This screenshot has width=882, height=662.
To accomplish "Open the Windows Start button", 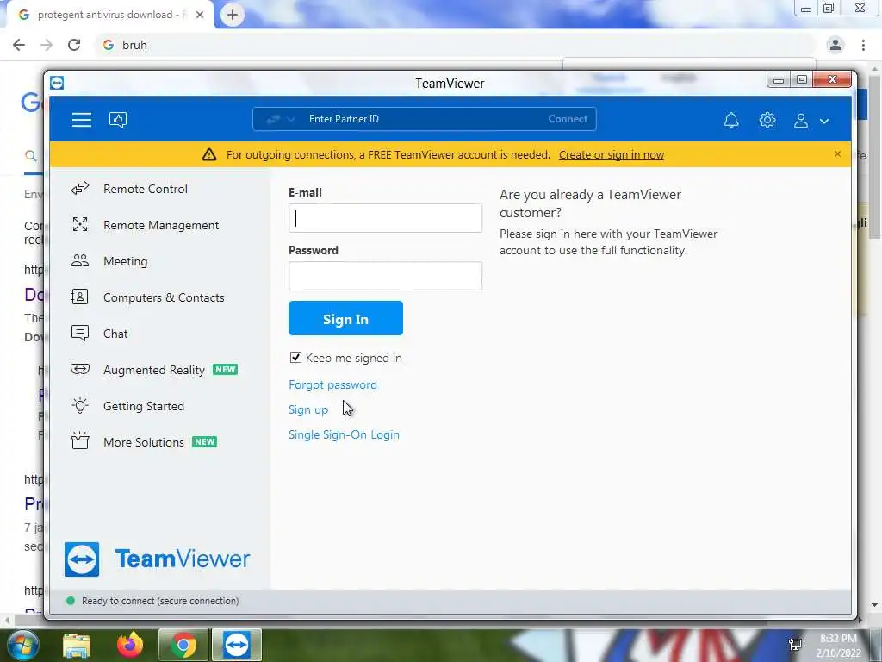I will point(22,645).
